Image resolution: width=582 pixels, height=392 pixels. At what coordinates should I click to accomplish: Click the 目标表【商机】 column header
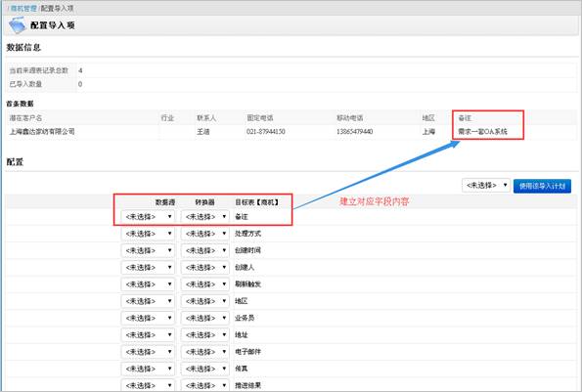coord(257,202)
